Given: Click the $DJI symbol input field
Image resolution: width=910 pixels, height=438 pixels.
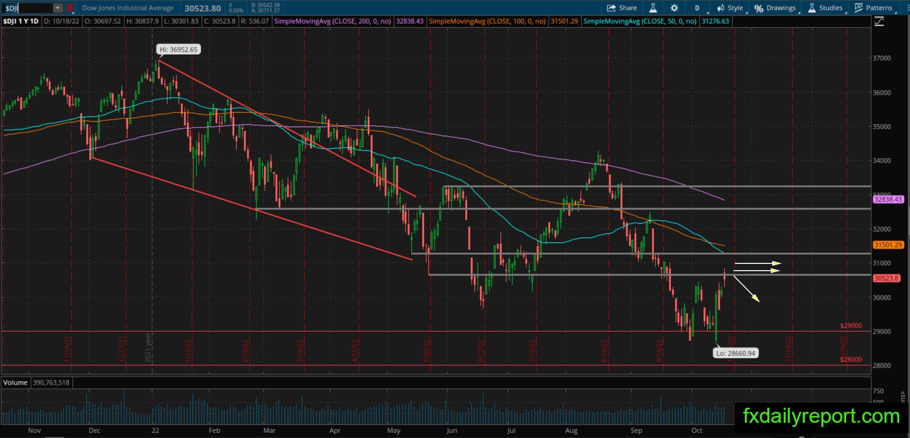Looking at the screenshot, I should coord(28,8).
